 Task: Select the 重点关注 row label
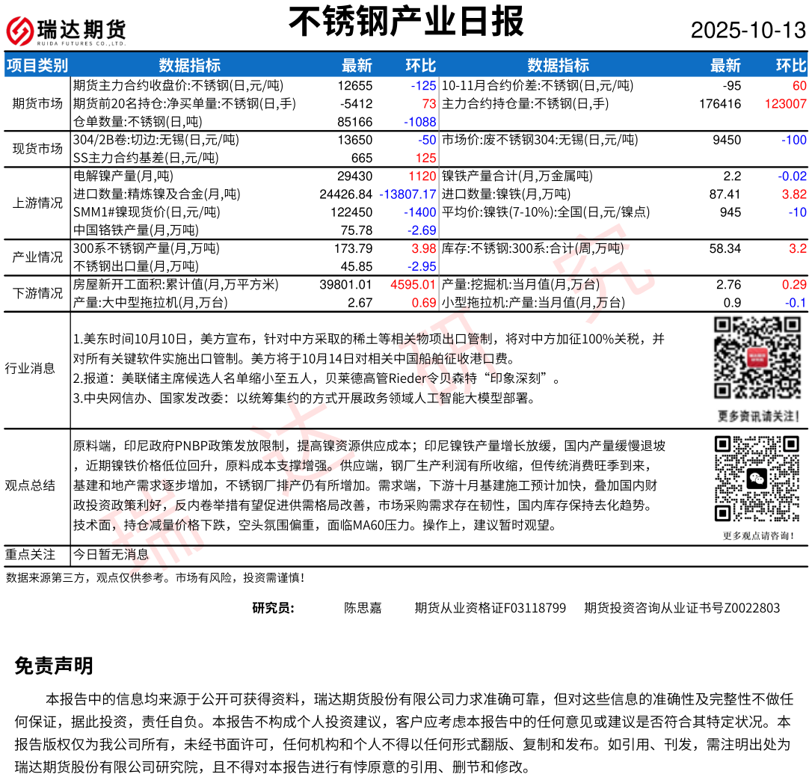coord(30,555)
